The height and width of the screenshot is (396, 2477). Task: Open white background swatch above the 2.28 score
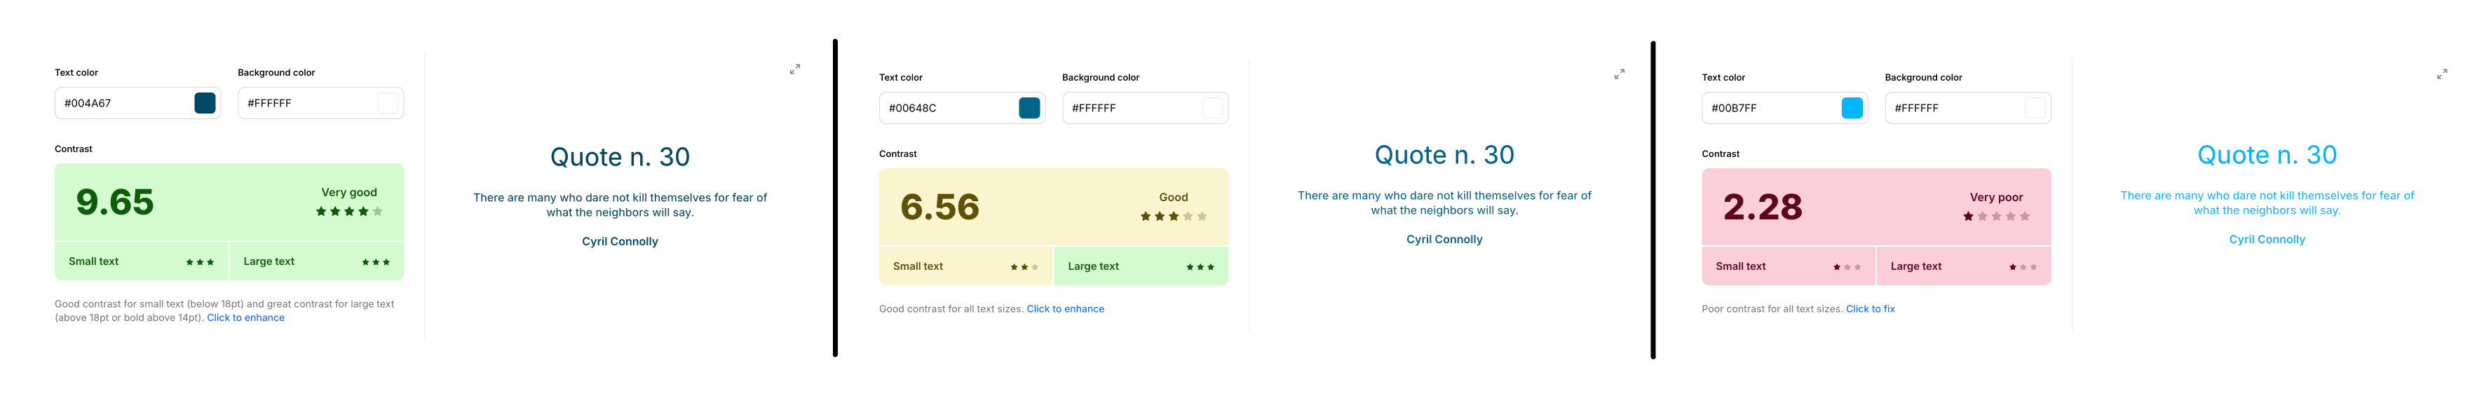[x=2035, y=109]
